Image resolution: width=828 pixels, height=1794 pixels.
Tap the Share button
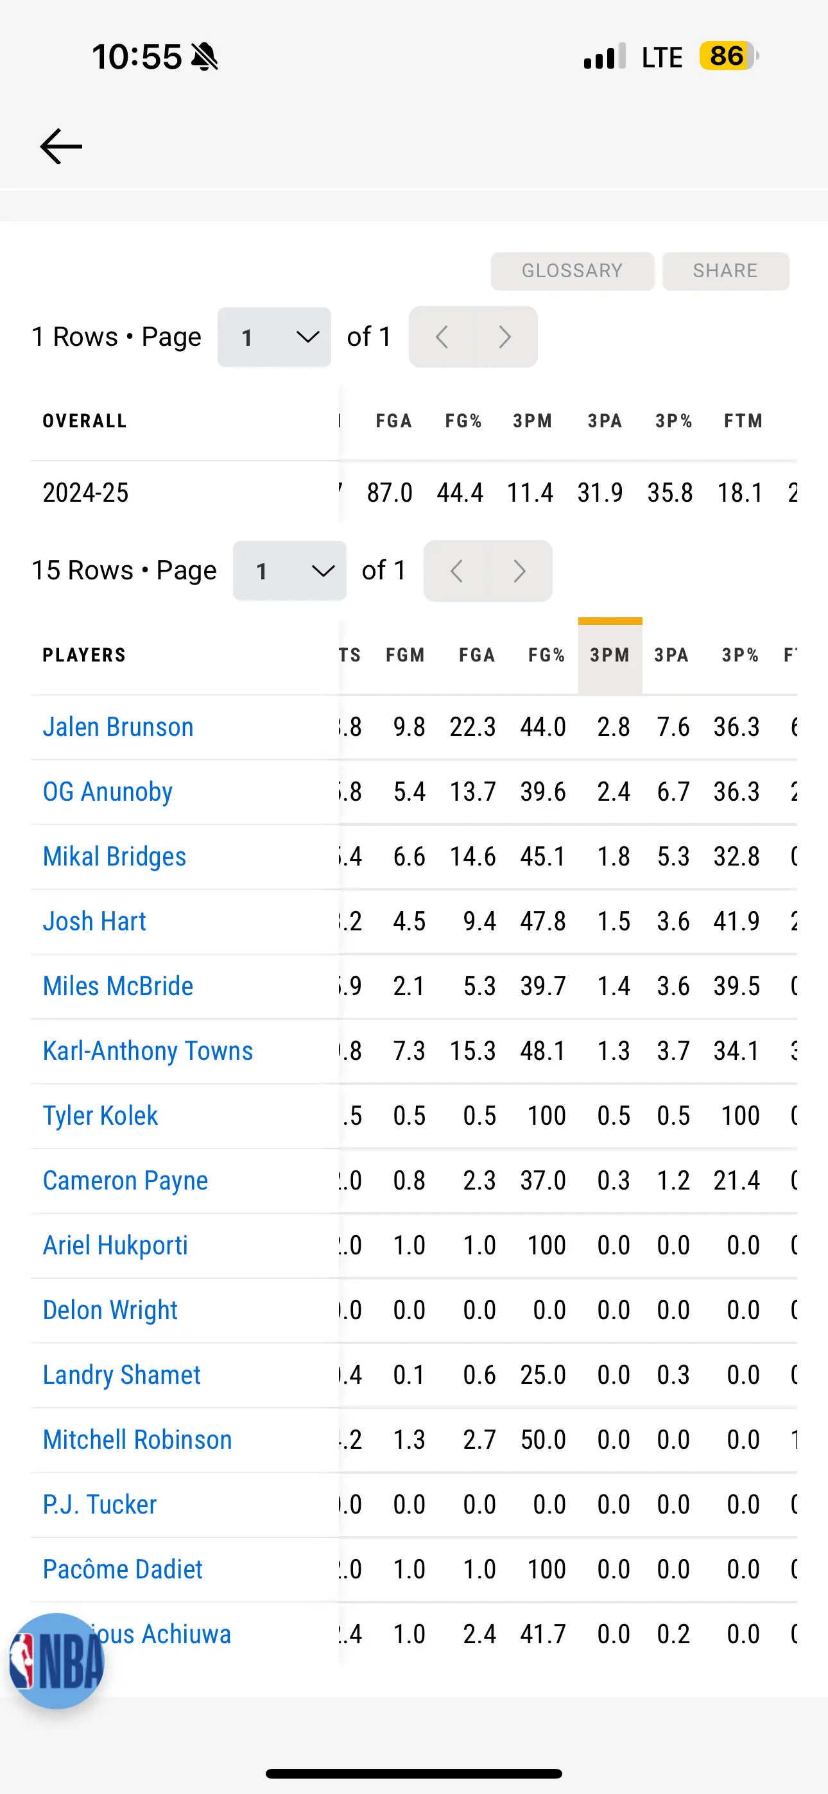(x=725, y=271)
